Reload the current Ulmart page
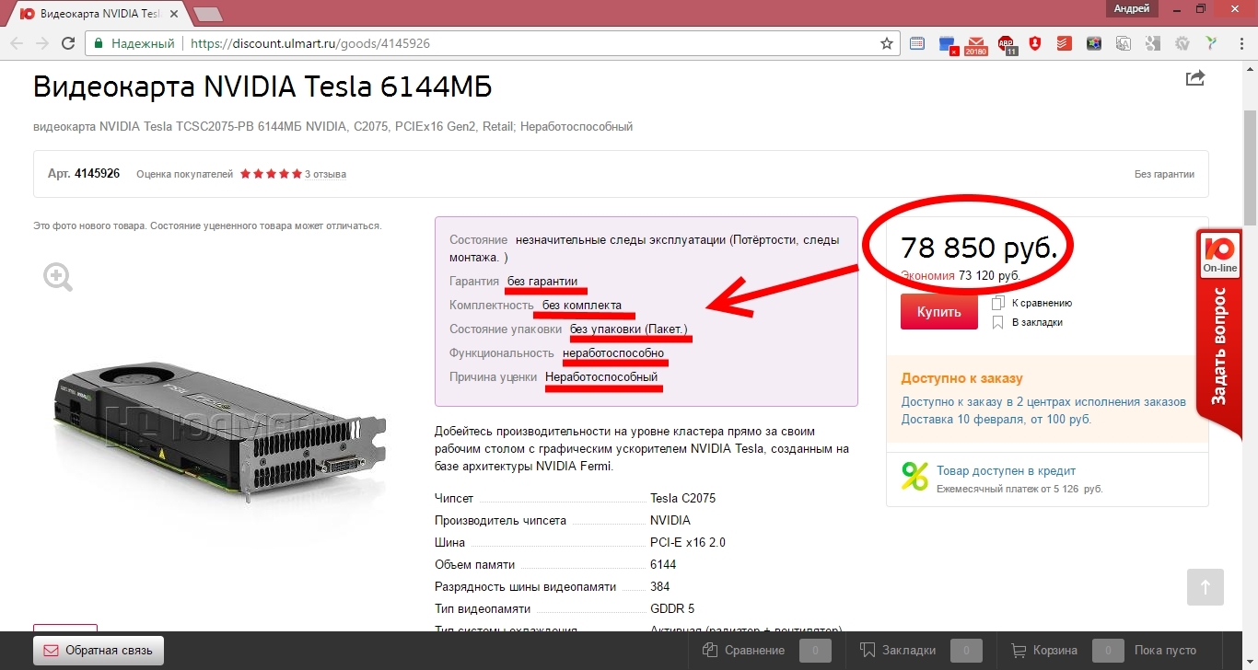 pos(68,43)
